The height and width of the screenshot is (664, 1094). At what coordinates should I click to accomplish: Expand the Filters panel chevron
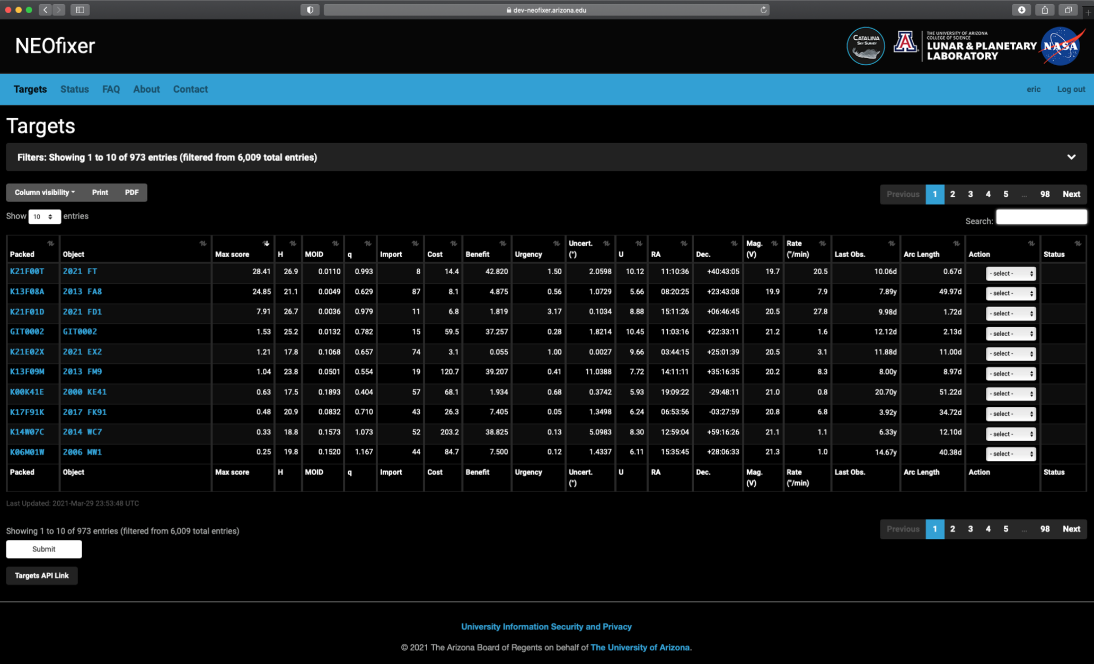(1071, 157)
